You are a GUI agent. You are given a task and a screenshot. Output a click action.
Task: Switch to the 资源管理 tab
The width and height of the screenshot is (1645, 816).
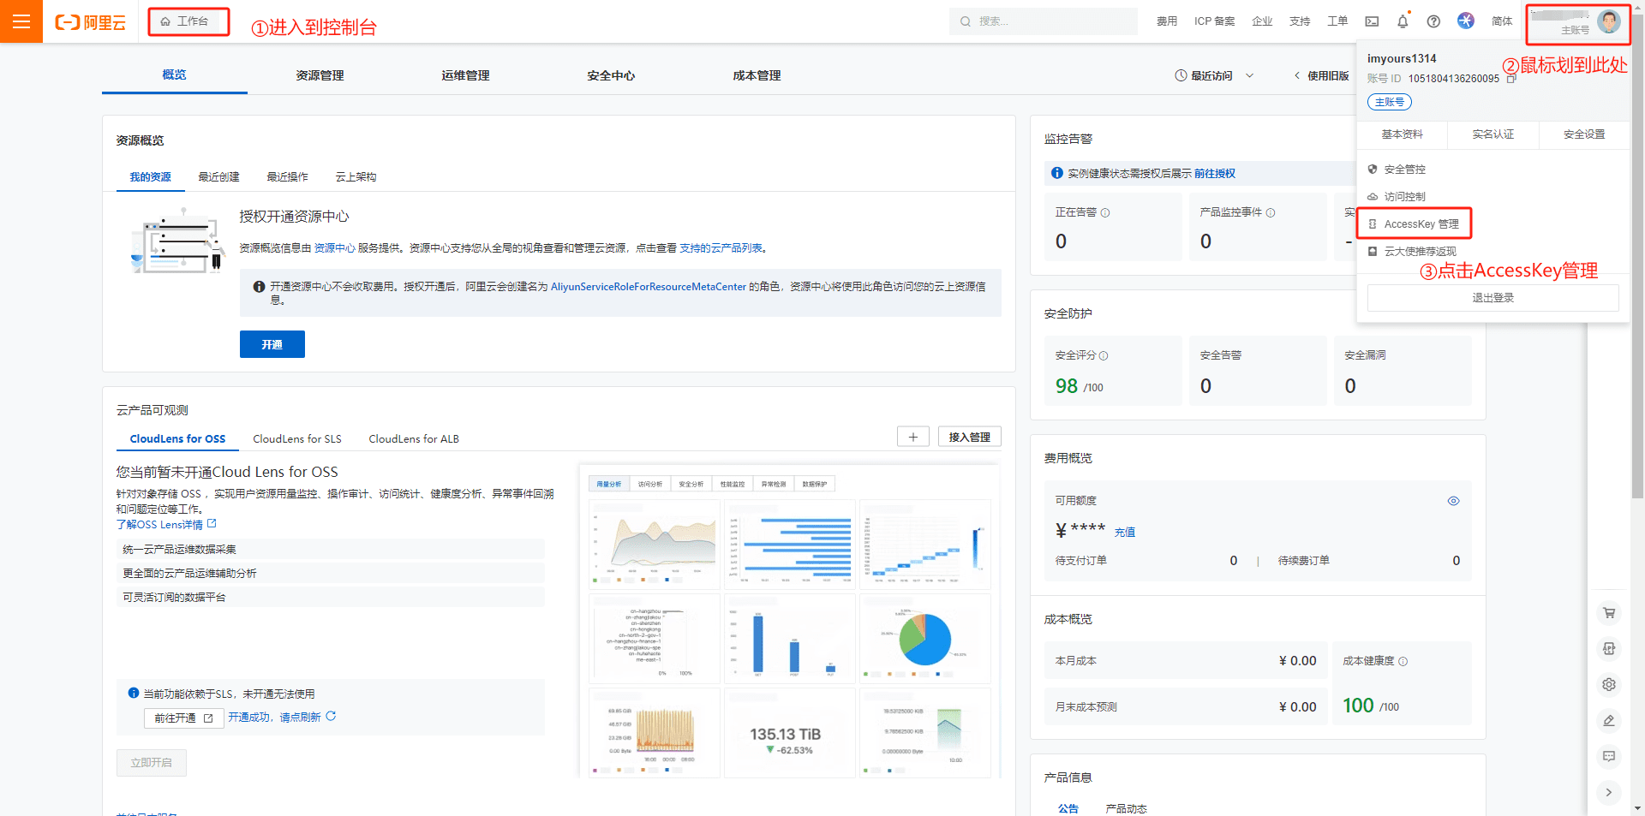(320, 75)
